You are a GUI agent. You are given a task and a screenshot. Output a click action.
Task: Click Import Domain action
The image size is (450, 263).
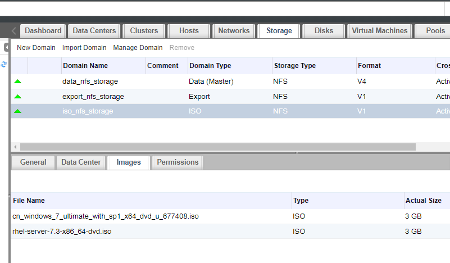(84, 48)
